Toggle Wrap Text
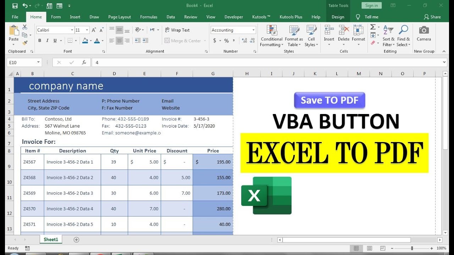This screenshot has height=255, width=454. point(177,30)
